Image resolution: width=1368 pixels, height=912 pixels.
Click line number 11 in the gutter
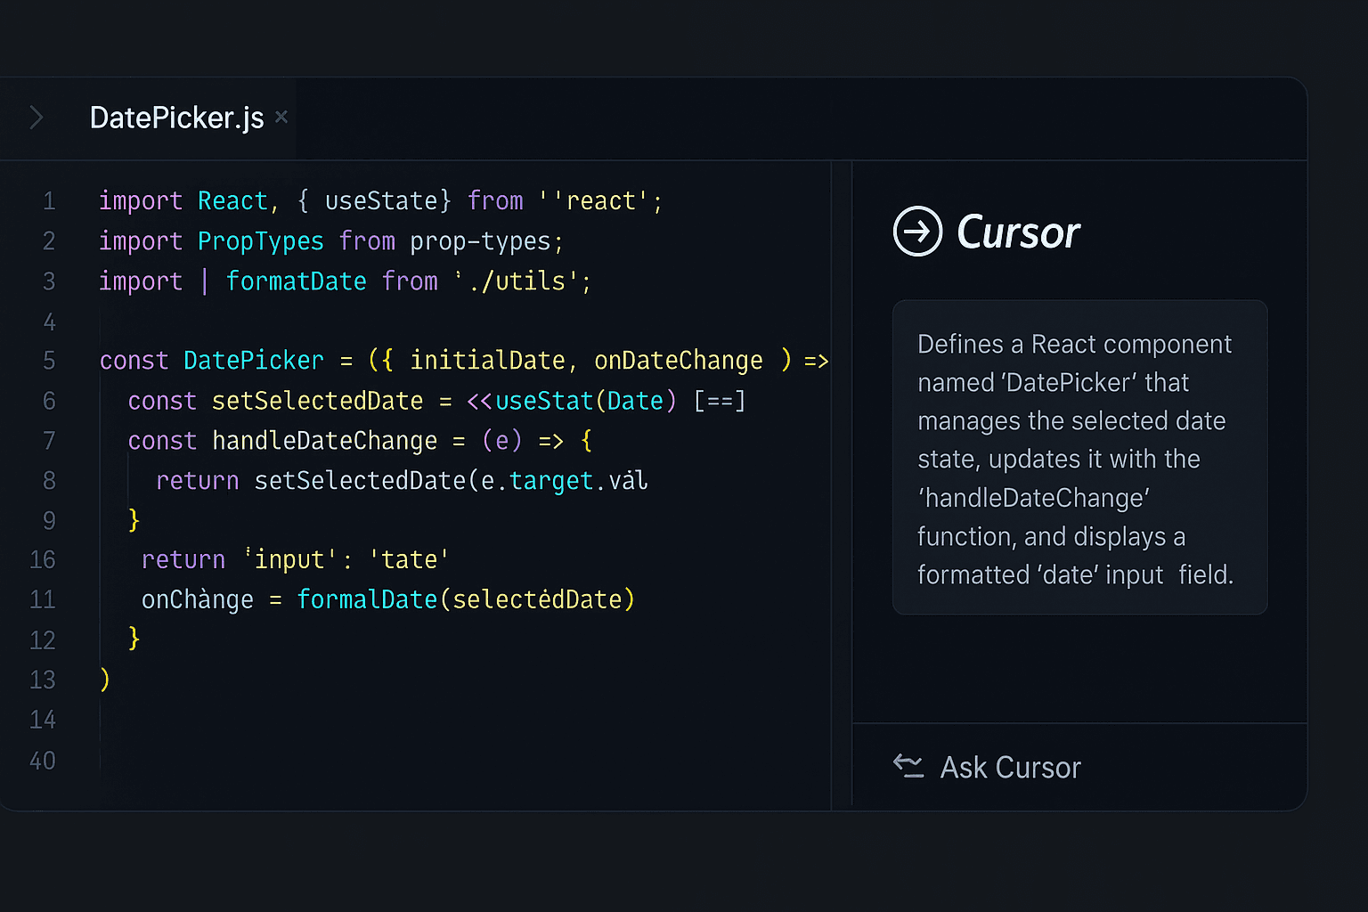[43, 599]
